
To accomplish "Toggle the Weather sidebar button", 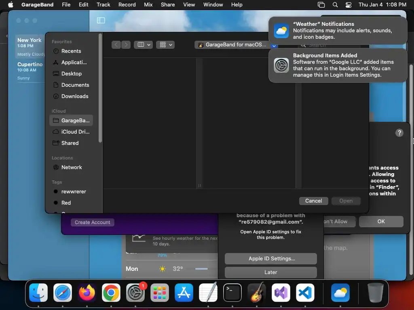I will click(x=101, y=20).
